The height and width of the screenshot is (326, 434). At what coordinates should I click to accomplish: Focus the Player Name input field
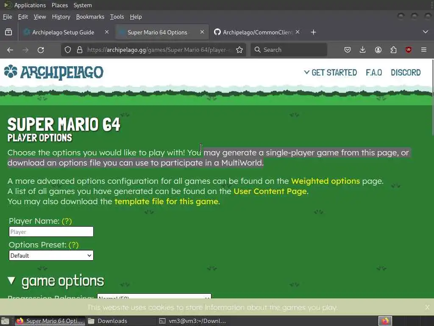click(x=51, y=232)
